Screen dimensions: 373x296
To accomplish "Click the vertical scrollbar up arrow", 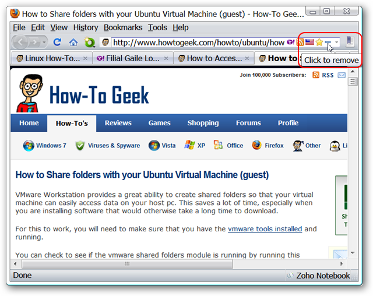I will tap(353, 71).
